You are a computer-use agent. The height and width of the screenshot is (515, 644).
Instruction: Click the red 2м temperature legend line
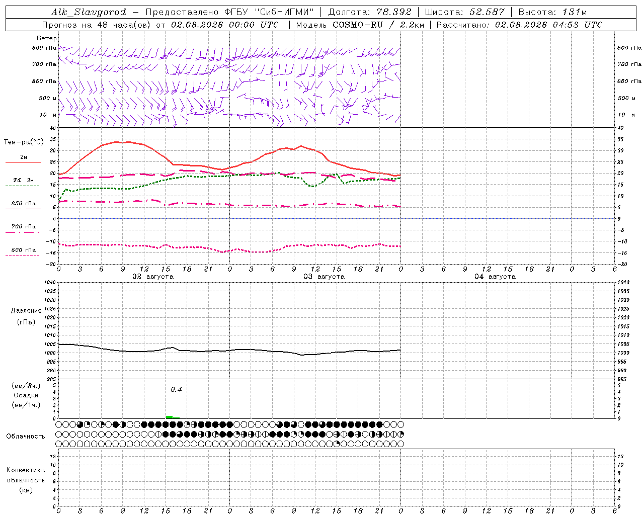click(23, 162)
